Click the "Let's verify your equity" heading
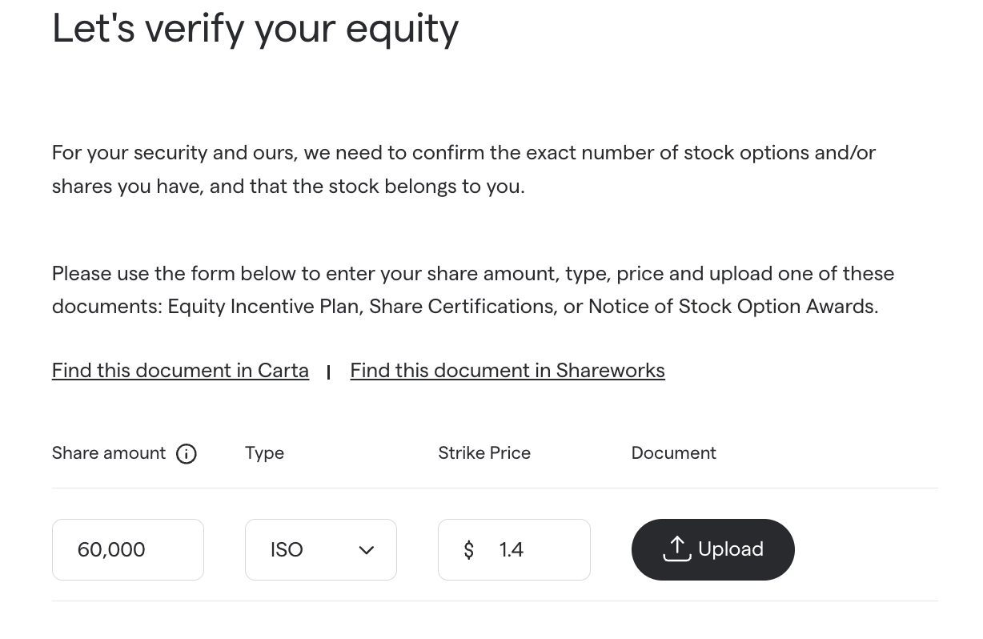983x639 pixels. point(255,28)
